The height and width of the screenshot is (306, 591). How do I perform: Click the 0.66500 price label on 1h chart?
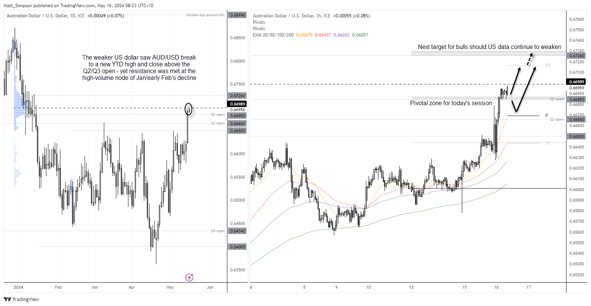577,136
